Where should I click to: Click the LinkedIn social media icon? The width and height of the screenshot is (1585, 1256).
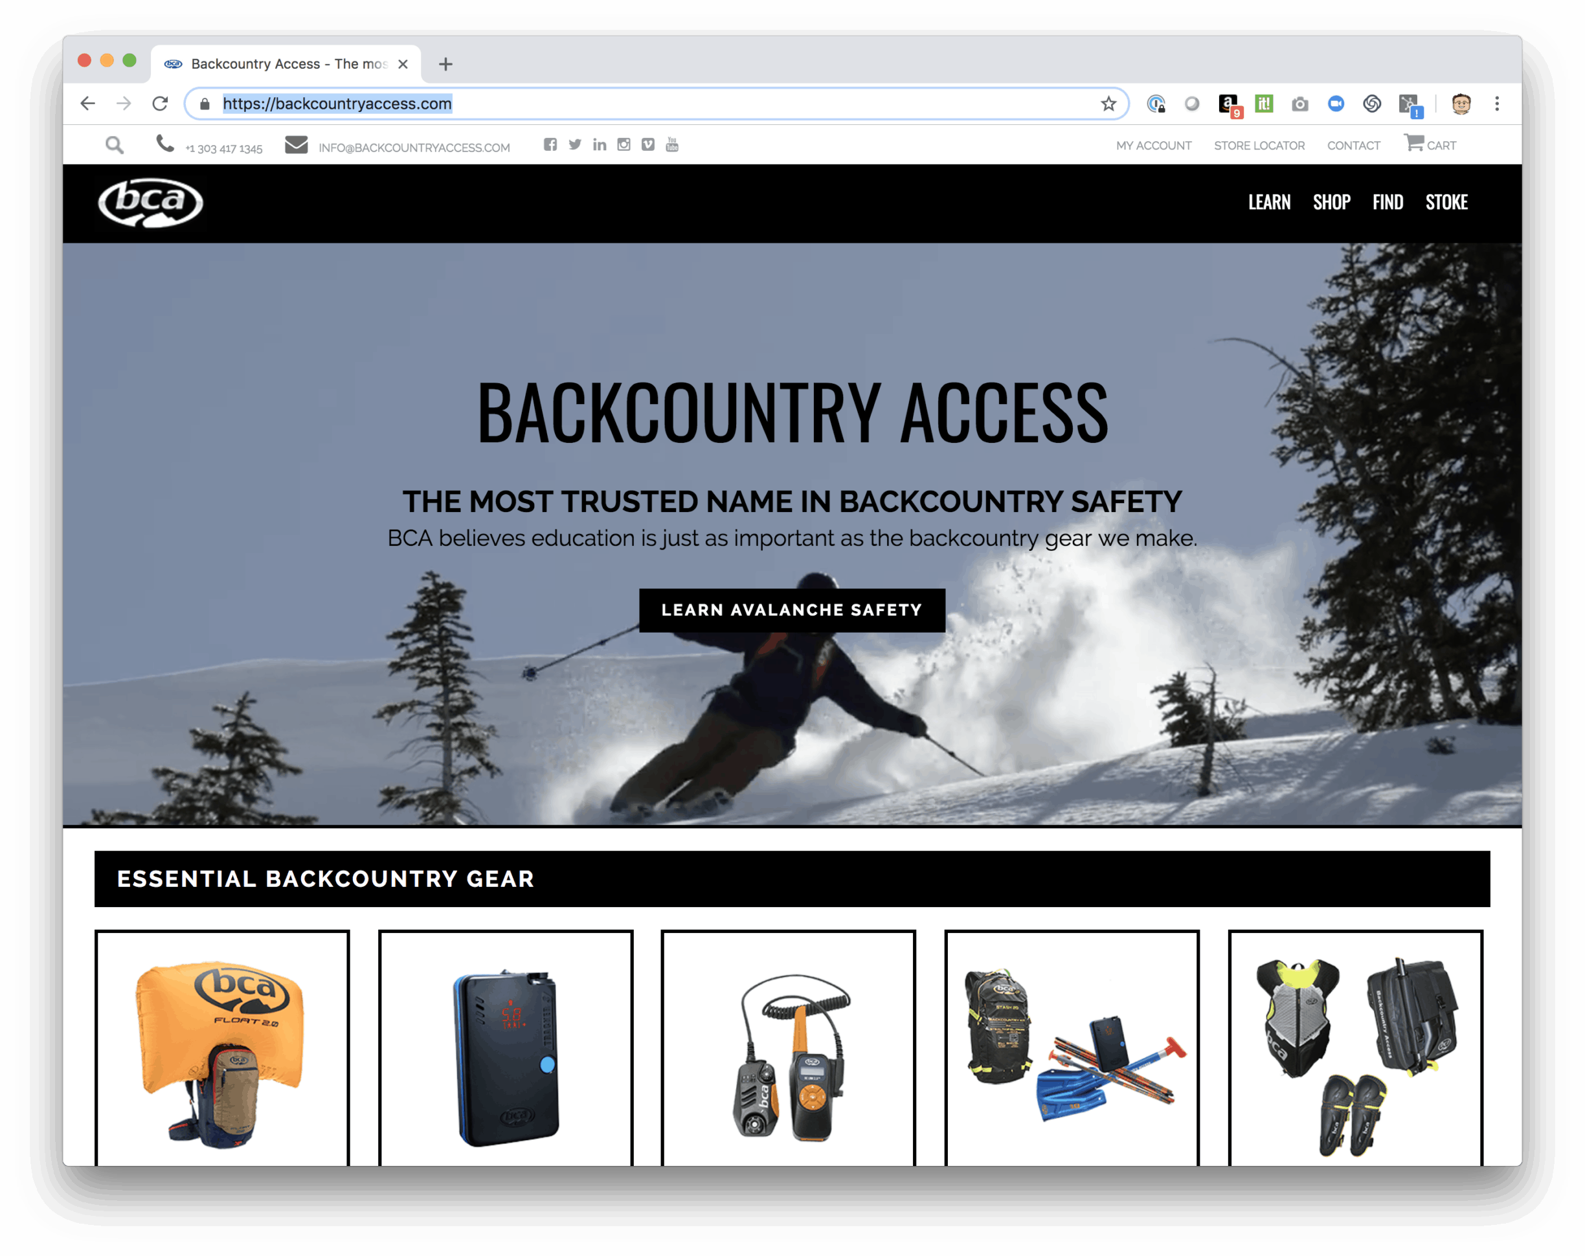pyautogui.click(x=600, y=146)
